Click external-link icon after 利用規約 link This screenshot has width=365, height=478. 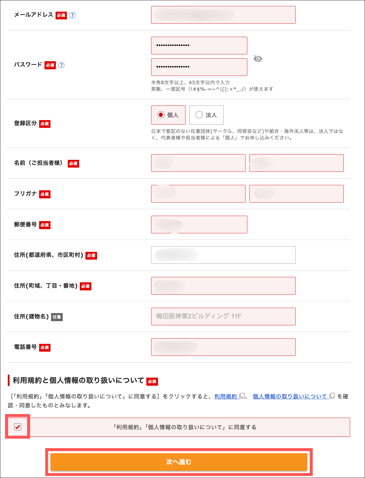(242, 396)
